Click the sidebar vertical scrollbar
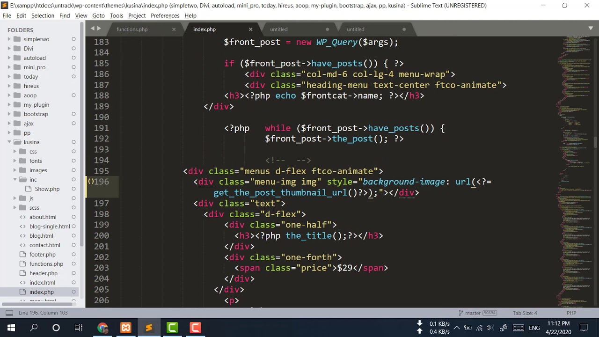Viewport: 599px width, 337px height. pos(82,136)
